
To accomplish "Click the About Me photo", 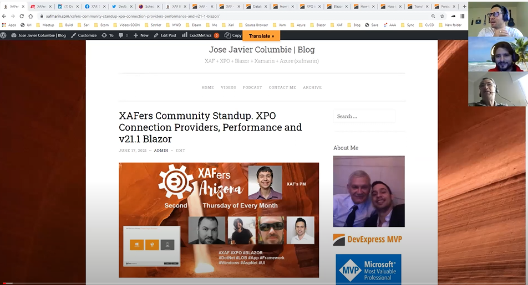I will point(369,191).
